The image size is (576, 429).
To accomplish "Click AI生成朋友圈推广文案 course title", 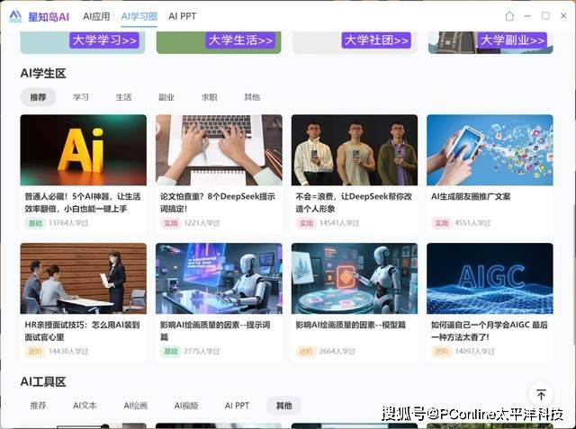I will coord(471,196).
